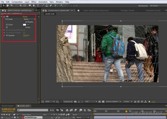Click the Color eyedropper icon
This screenshot has width=167, height=119.
29,24
